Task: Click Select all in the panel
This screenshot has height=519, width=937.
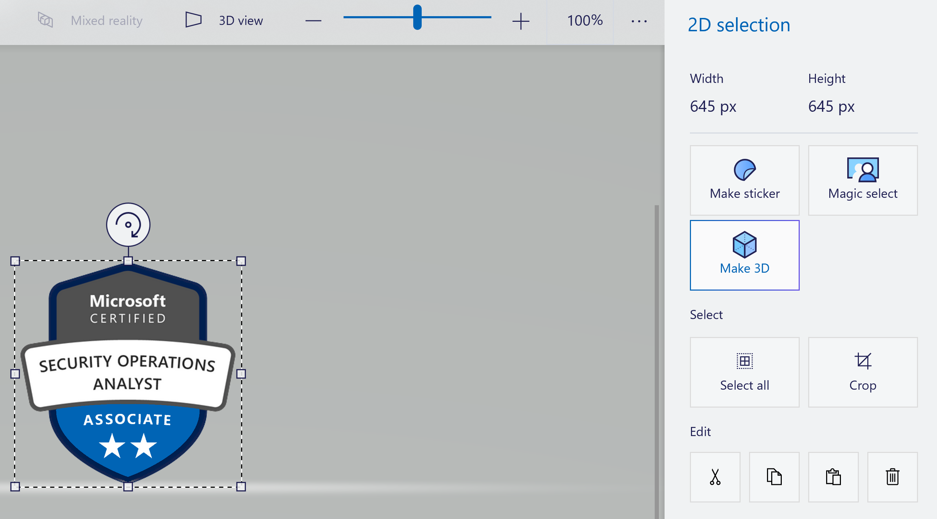Action: tap(744, 372)
